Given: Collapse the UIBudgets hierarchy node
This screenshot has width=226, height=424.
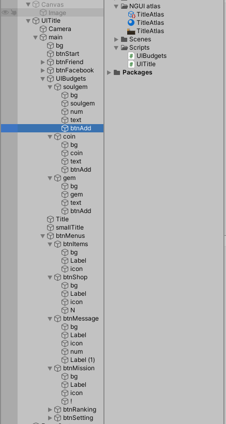Looking at the screenshot, I should click(x=43, y=79).
